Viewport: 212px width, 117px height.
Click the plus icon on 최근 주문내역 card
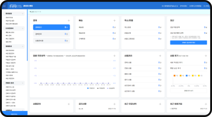[160, 104]
